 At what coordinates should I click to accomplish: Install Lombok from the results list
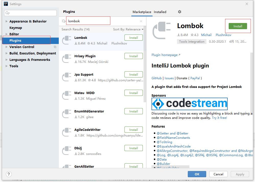134,38
